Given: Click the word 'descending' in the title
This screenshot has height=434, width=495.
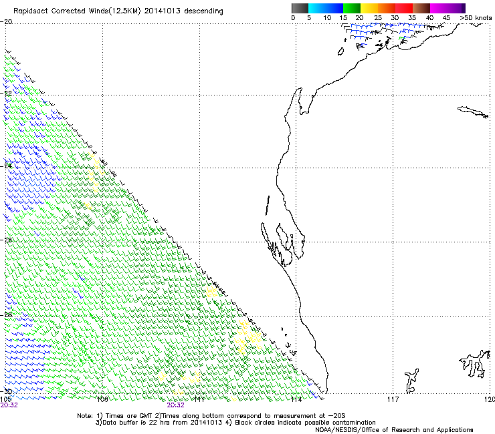Looking at the screenshot, I should point(203,11).
